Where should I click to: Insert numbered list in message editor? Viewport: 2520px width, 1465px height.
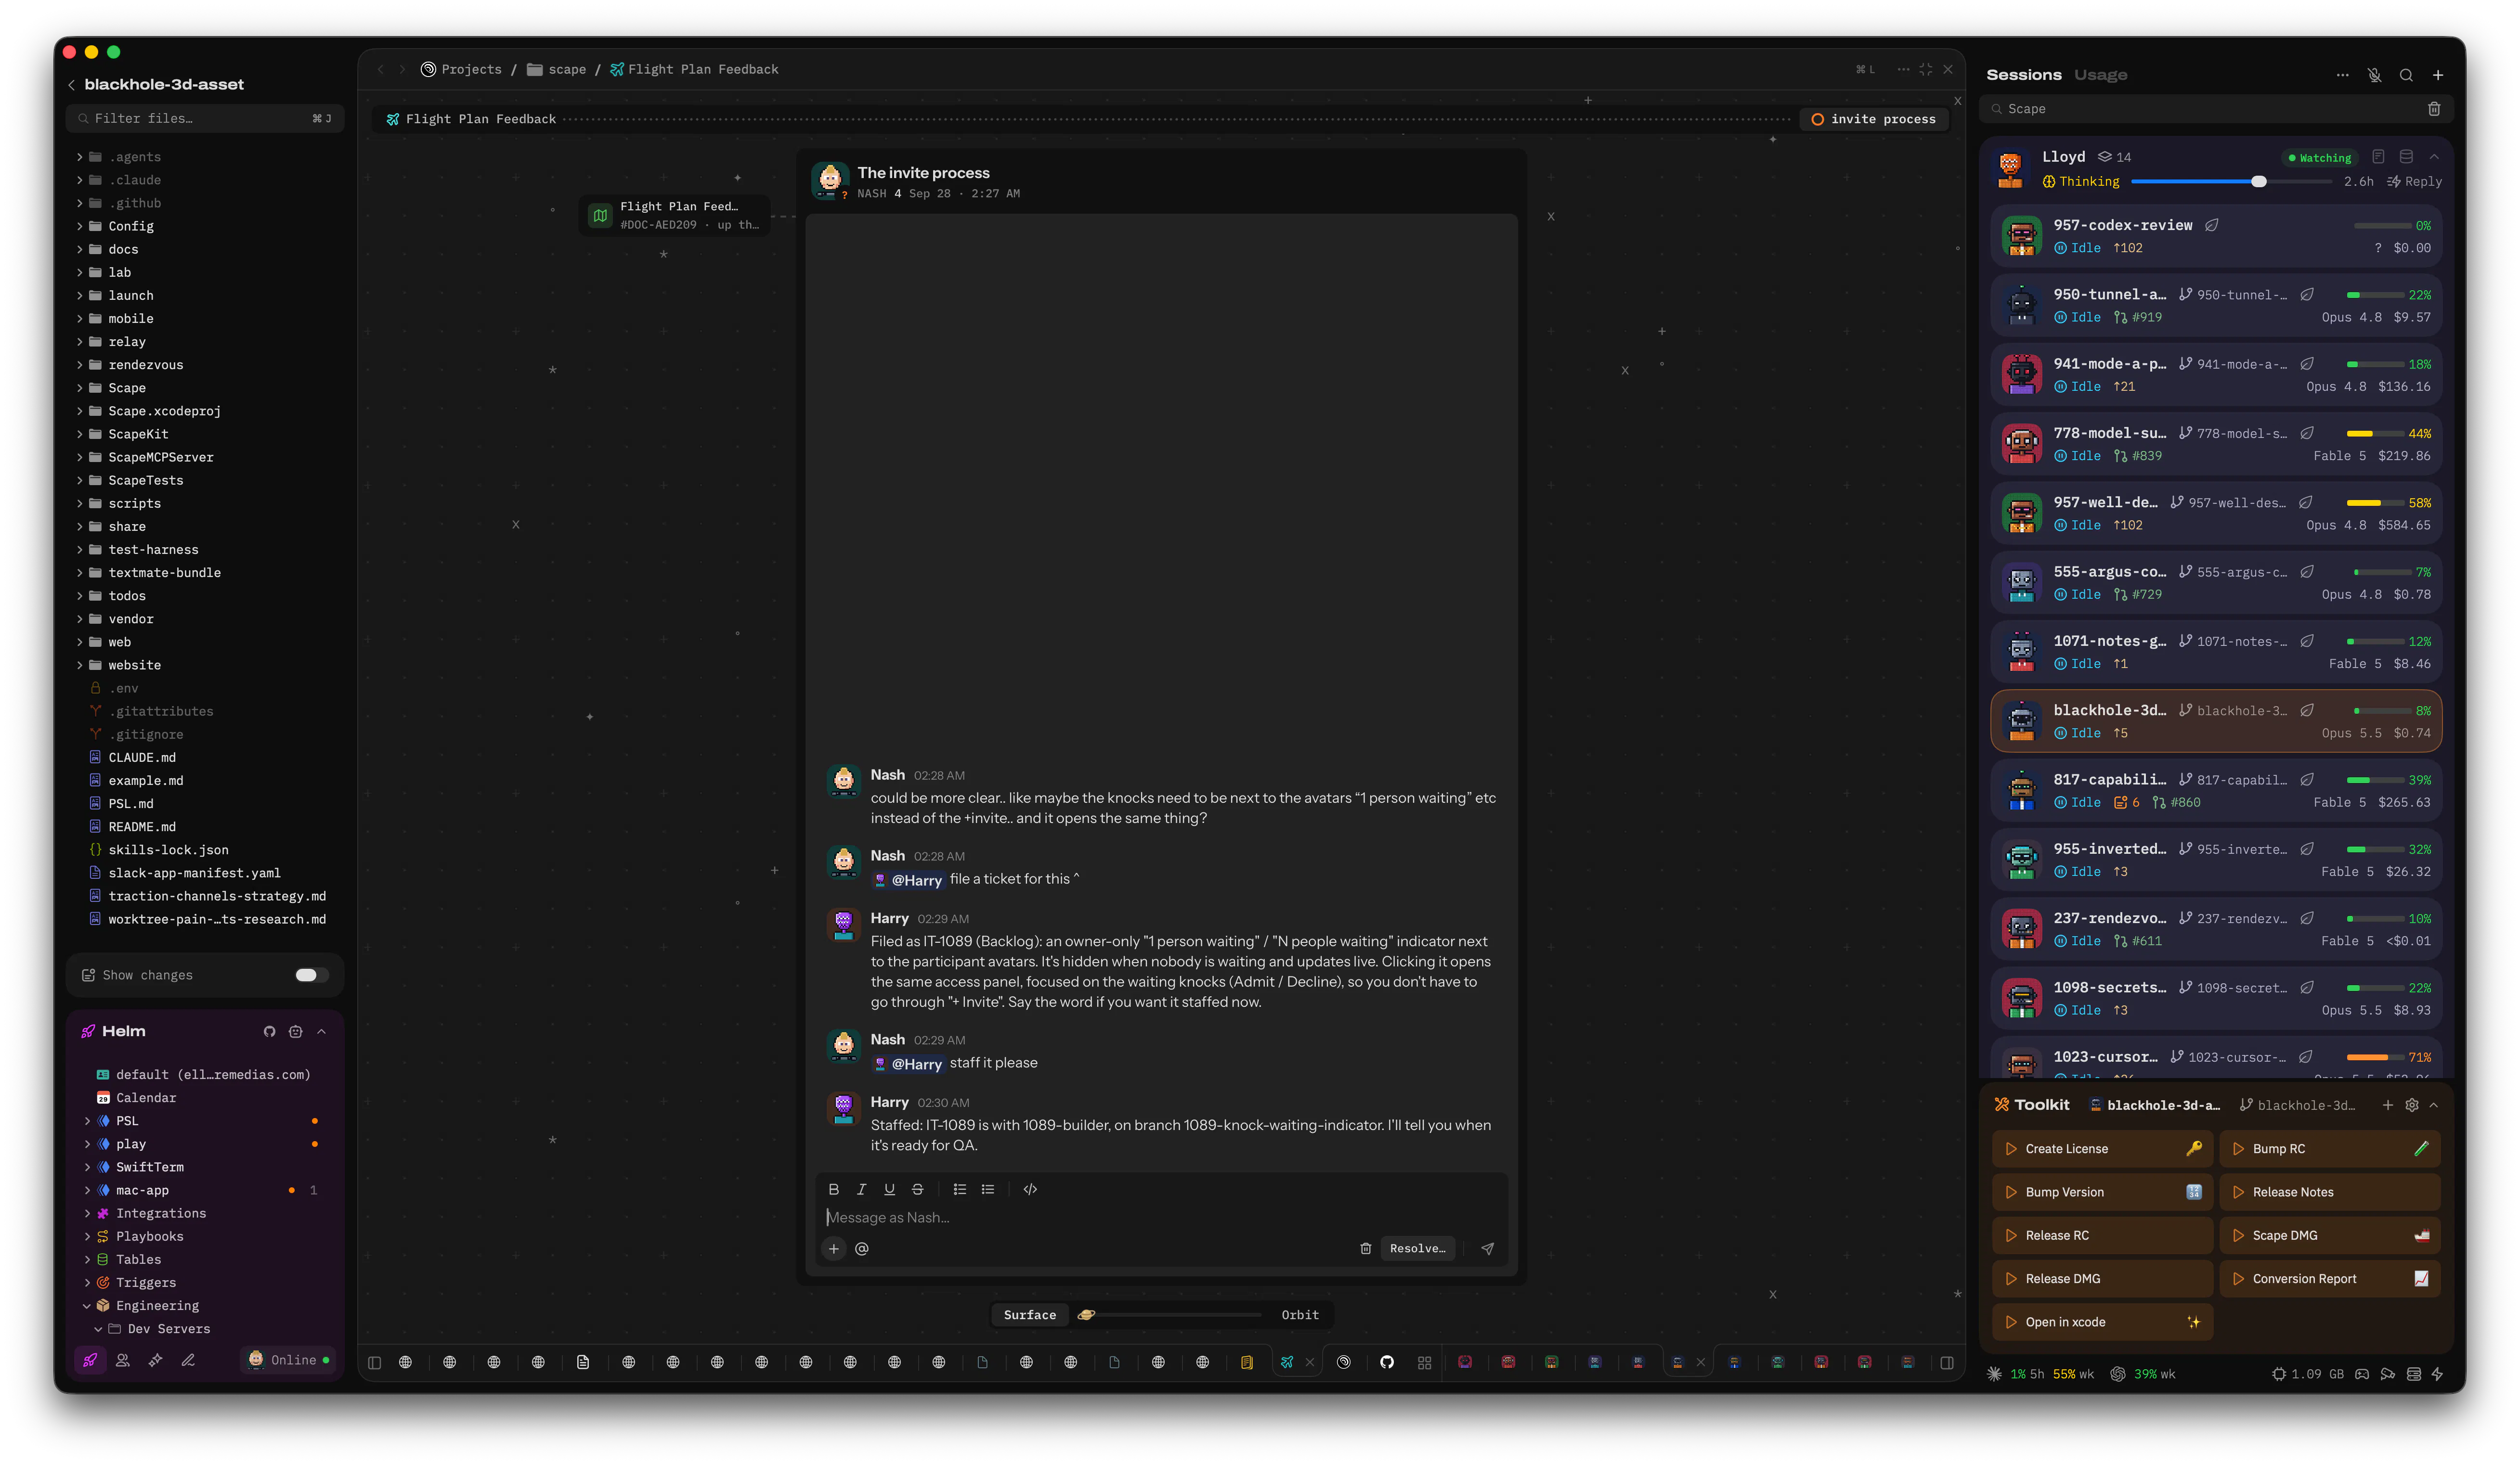click(x=960, y=1189)
